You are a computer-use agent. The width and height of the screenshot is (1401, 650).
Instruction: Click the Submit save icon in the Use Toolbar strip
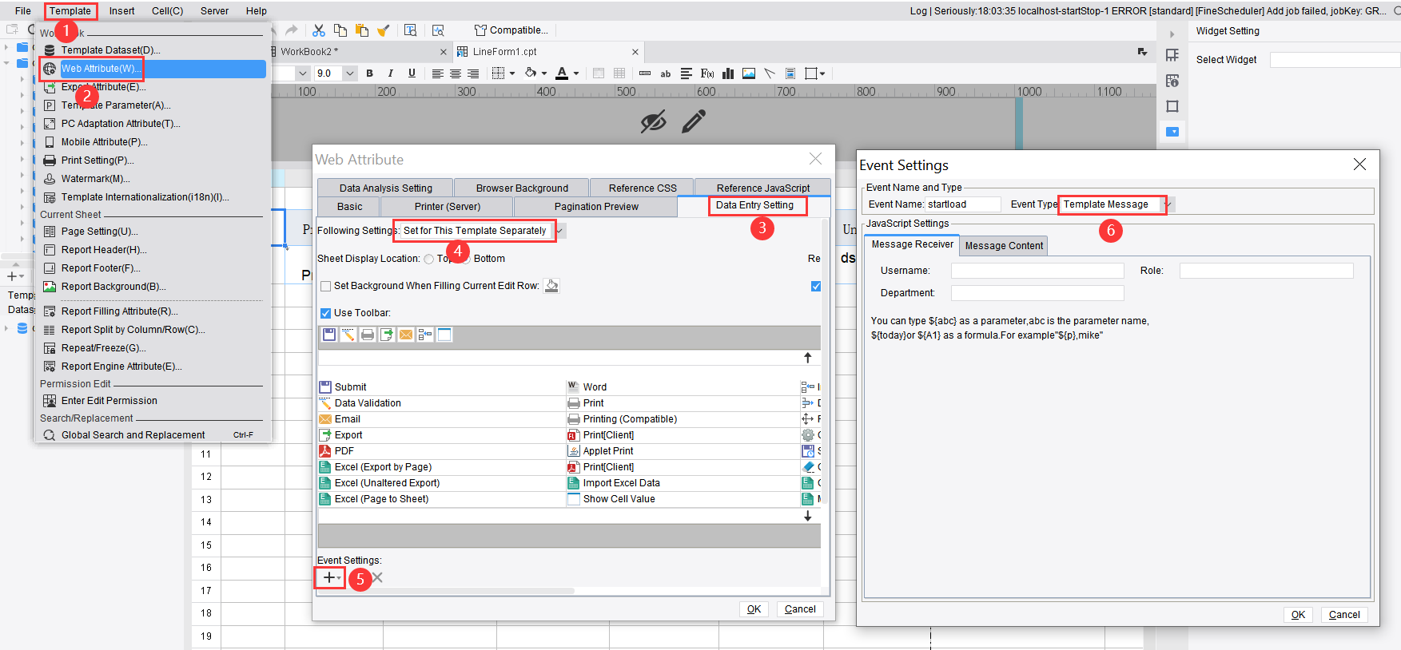(329, 335)
